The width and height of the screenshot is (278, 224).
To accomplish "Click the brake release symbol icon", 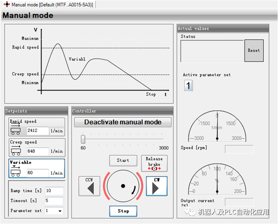I will point(154,168).
